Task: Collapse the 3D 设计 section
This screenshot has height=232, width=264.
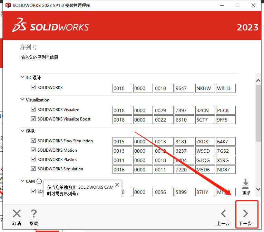Action: pyautogui.click(x=22, y=78)
